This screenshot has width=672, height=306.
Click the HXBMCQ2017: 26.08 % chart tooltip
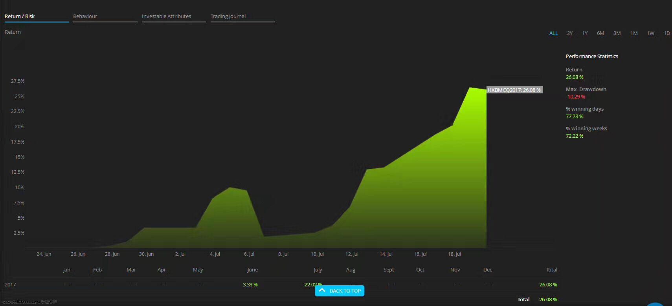tap(514, 90)
